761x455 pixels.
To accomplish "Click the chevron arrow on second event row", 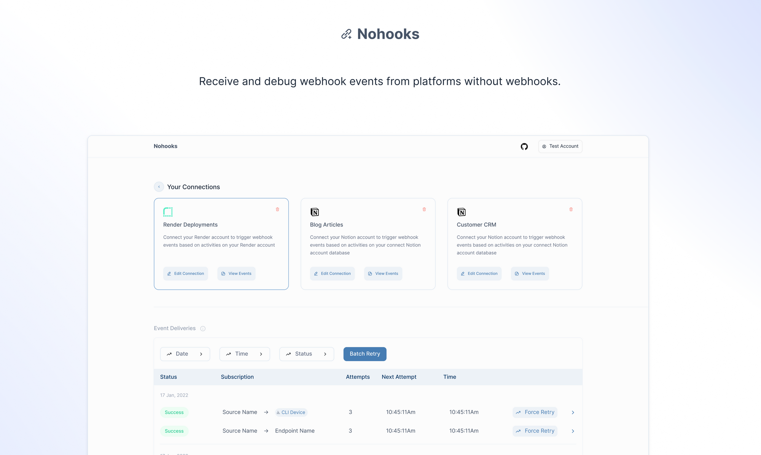I will [573, 431].
